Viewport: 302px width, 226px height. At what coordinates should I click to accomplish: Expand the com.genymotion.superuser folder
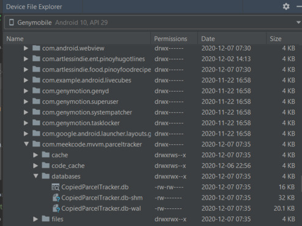click(26, 101)
